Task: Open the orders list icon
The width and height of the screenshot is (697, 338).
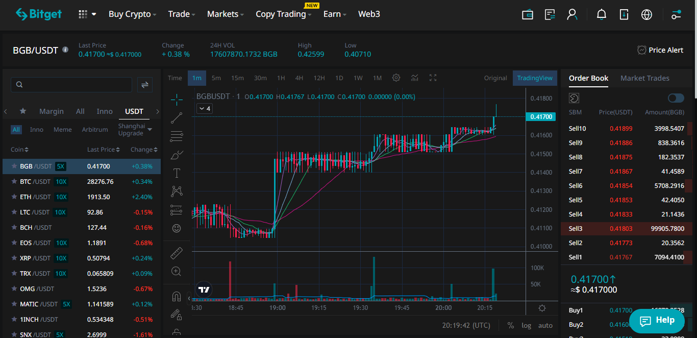Action: click(x=550, y=14)
